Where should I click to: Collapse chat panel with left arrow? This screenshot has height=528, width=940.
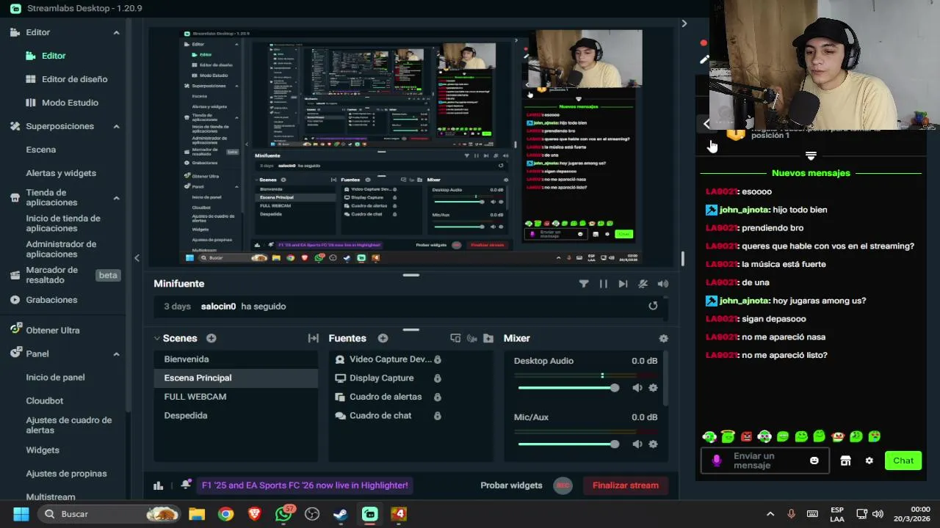point(707,124)
